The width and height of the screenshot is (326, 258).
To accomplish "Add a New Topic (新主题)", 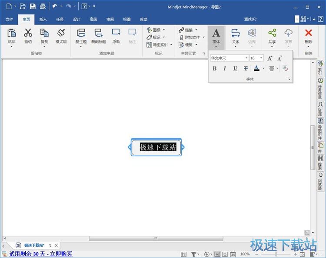I will point(80,33).
